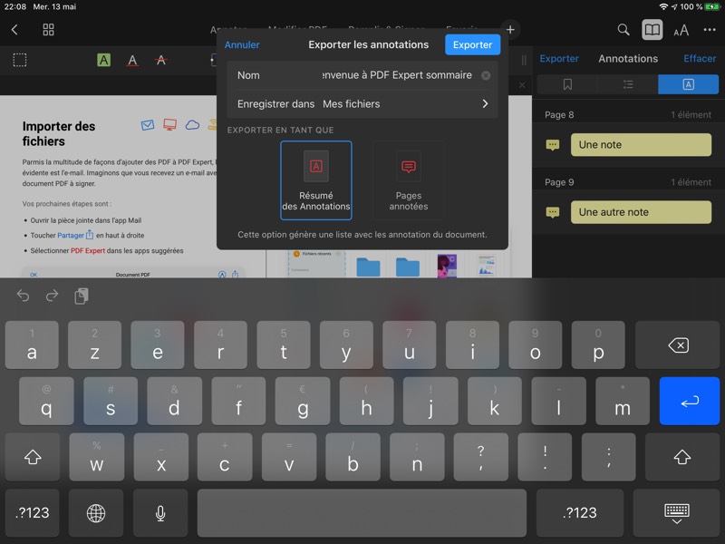Select Résumé des Annotations export option
This screenshot has width=725, height=544.
[x=316, y=180]
